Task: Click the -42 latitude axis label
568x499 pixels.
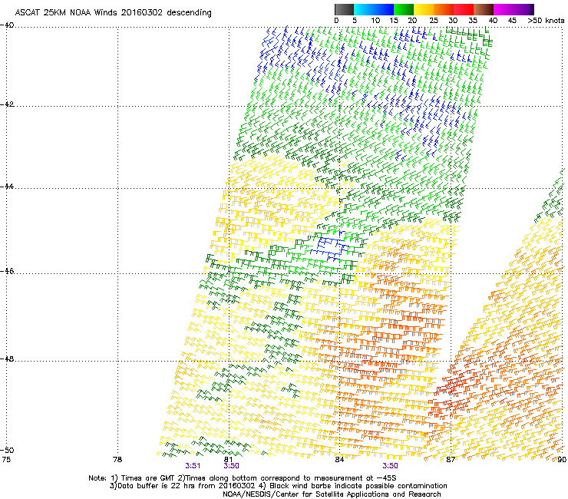Action: 7,104
